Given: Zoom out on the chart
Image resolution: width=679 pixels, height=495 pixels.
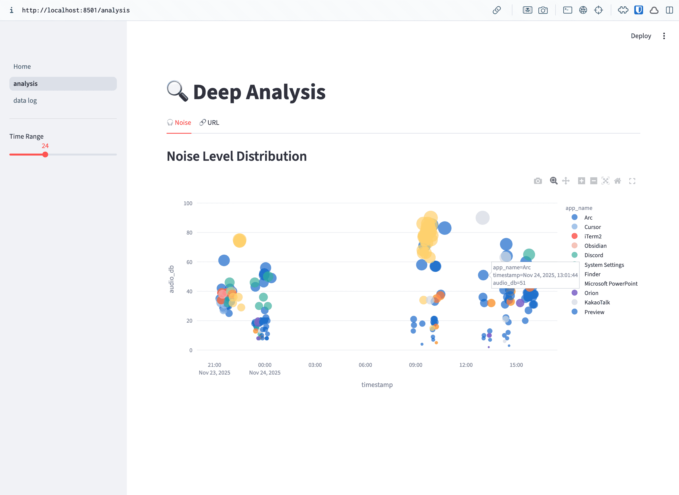Looking at the screenshot, I should click(x=593, y=181).
